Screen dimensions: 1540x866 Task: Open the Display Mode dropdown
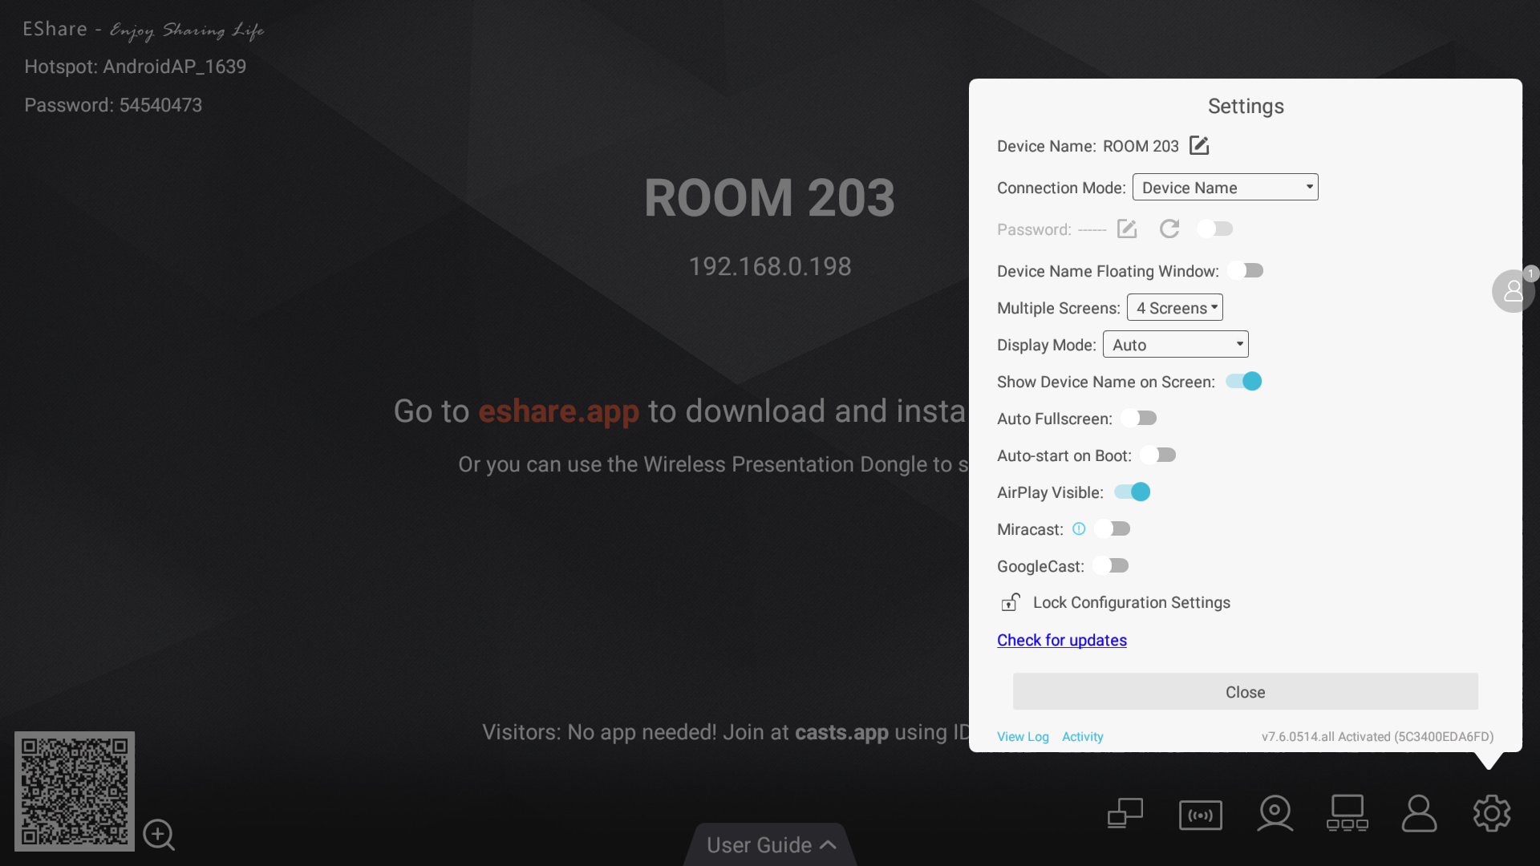(1175, 345)
